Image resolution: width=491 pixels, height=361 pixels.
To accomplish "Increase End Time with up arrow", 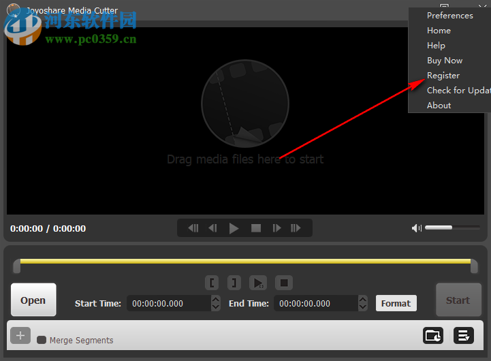I will pos(362,299).
